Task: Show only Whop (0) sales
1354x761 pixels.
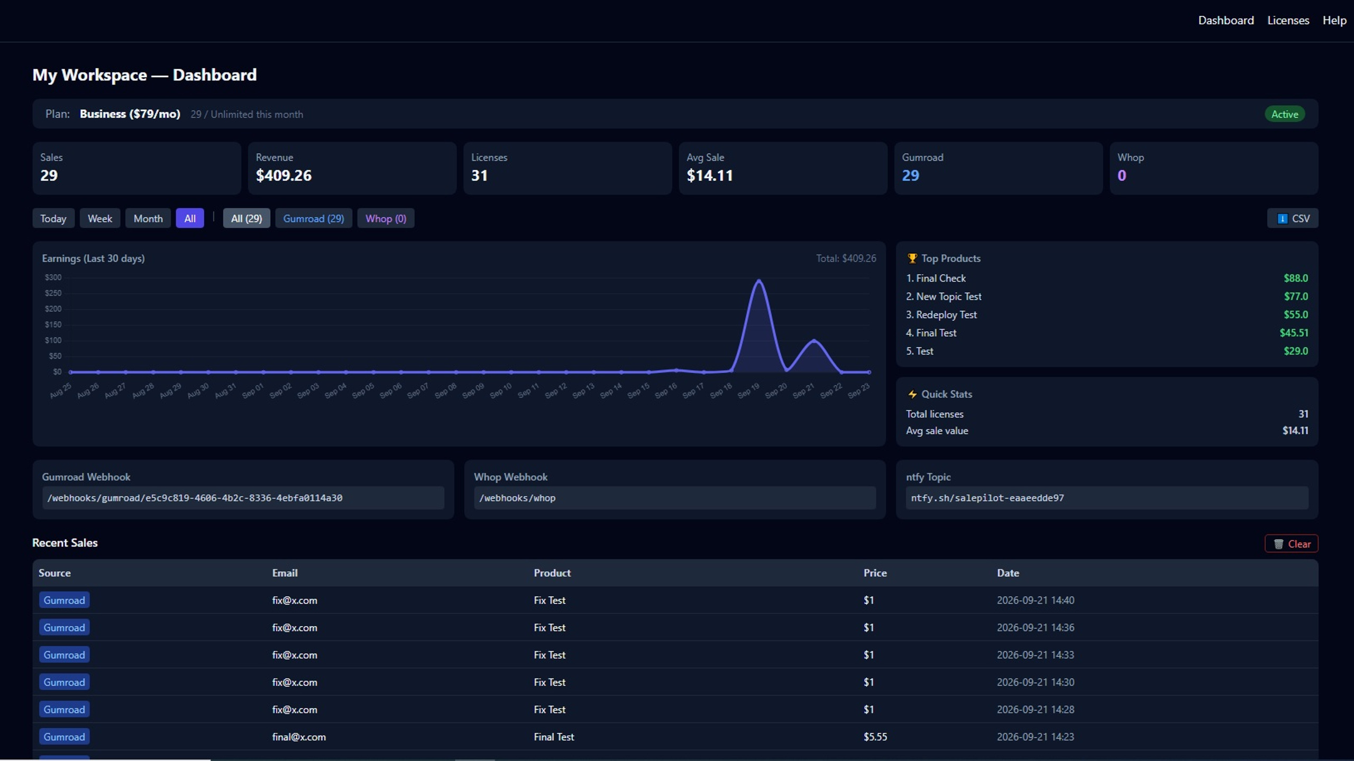Action: click(x=386, y=218)
